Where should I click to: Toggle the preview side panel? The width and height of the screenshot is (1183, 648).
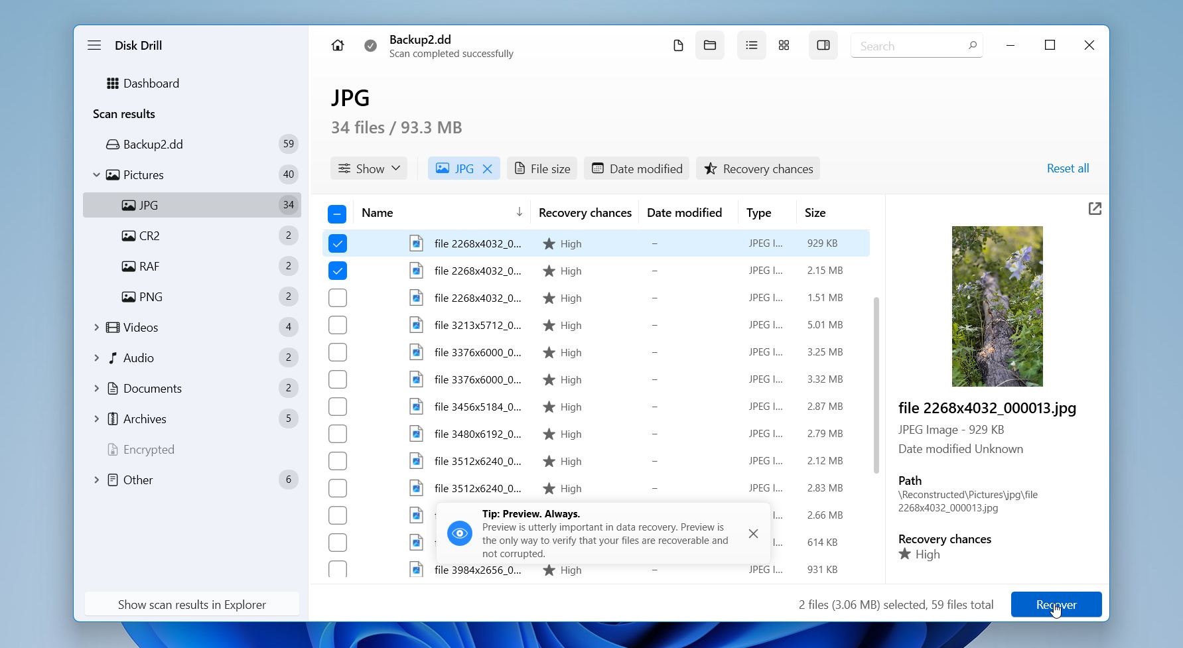point(823,45)
